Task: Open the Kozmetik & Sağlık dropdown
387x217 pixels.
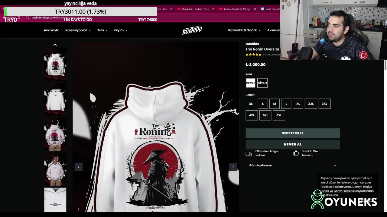Action: (244, 30)
